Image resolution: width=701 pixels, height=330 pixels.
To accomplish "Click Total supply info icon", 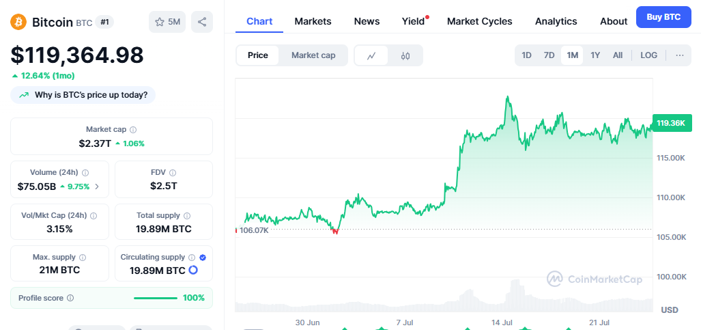I will click(187, 215).
